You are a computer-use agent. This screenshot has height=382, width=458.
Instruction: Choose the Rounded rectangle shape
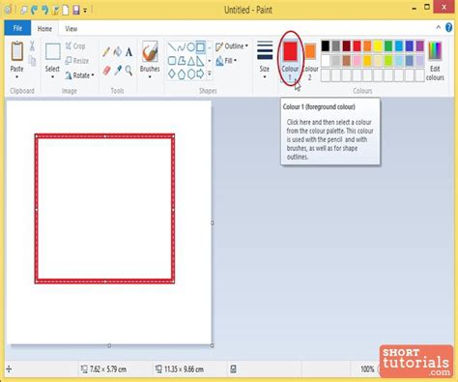172,61
